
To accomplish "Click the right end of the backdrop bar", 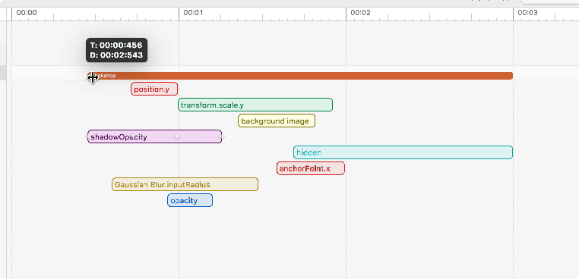I will point(511,76).
